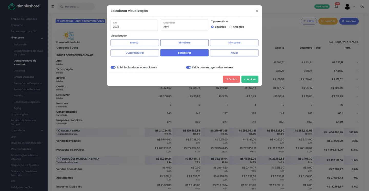369x191 pixels.
Task: Switch to dark mode moon icon
Action: pos(362,6)
